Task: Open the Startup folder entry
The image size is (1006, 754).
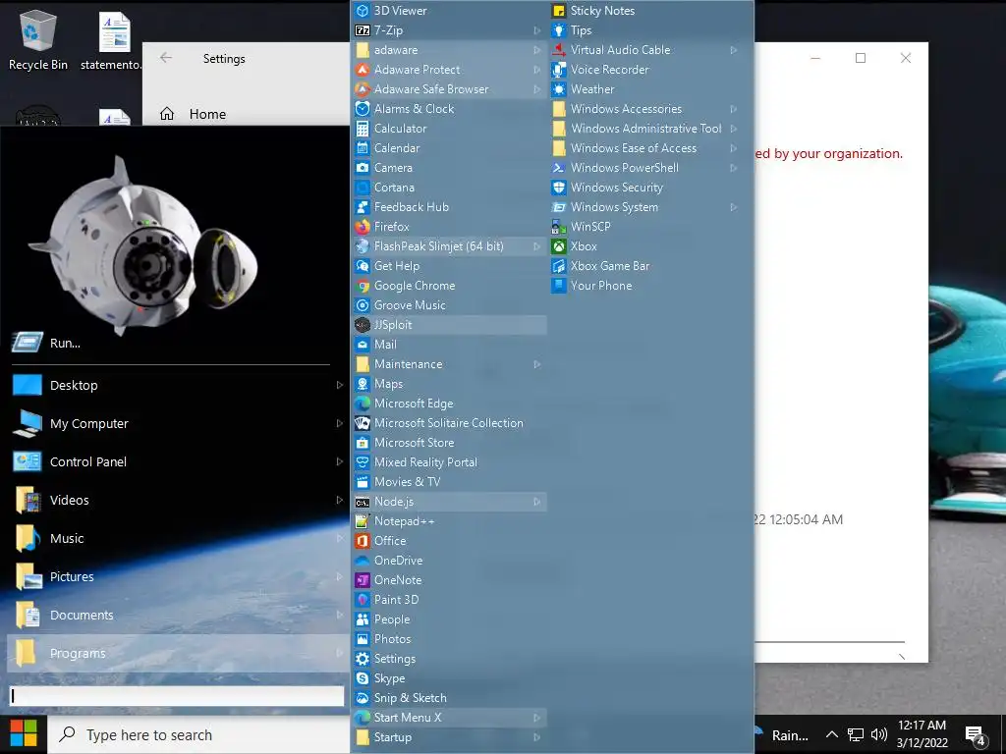Action: coord(449,737)
